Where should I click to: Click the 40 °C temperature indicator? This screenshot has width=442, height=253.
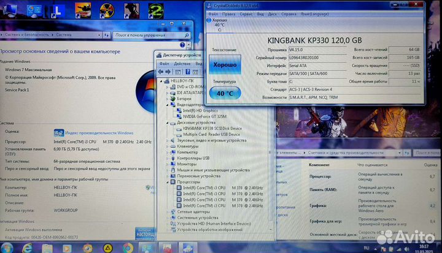225,93
